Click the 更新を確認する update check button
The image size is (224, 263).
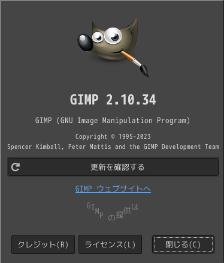pyautogui.click(x=113, y=167)
